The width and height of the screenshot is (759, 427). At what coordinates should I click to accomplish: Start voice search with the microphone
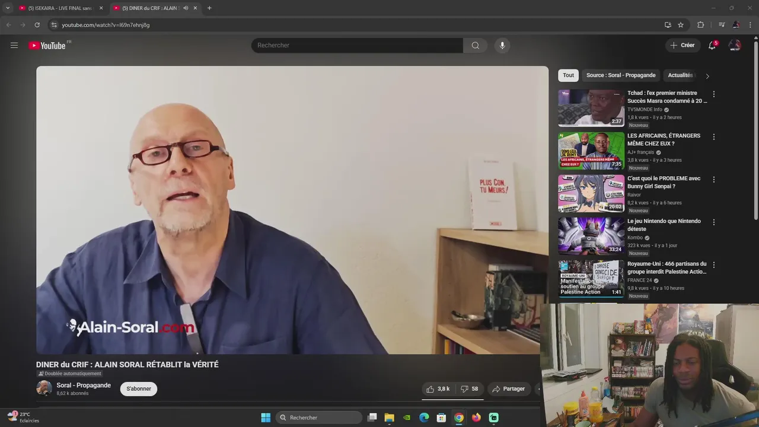502,45
